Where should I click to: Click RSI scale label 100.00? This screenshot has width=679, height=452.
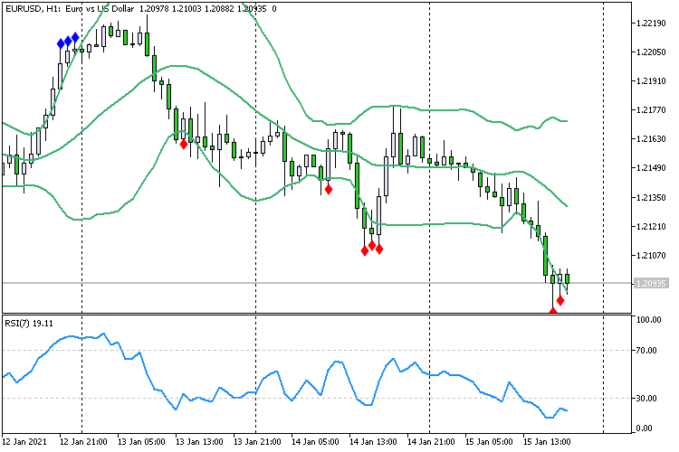648,320
